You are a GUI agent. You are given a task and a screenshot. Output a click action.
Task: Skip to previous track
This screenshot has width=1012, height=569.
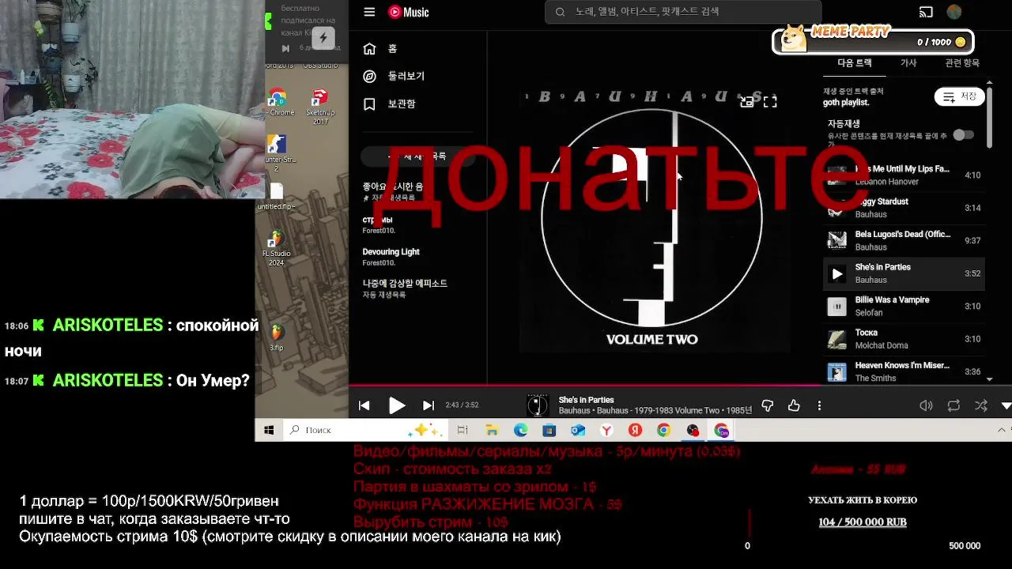tap(364, 405)
